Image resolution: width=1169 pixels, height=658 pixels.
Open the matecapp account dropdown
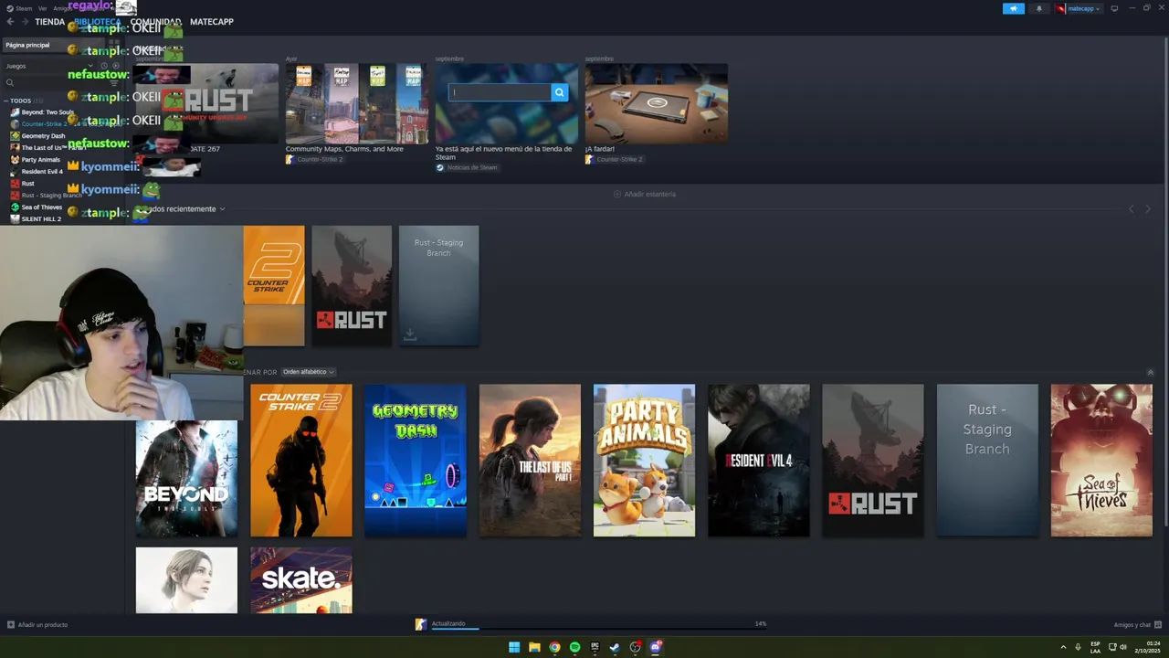(x=1079, y=8)
